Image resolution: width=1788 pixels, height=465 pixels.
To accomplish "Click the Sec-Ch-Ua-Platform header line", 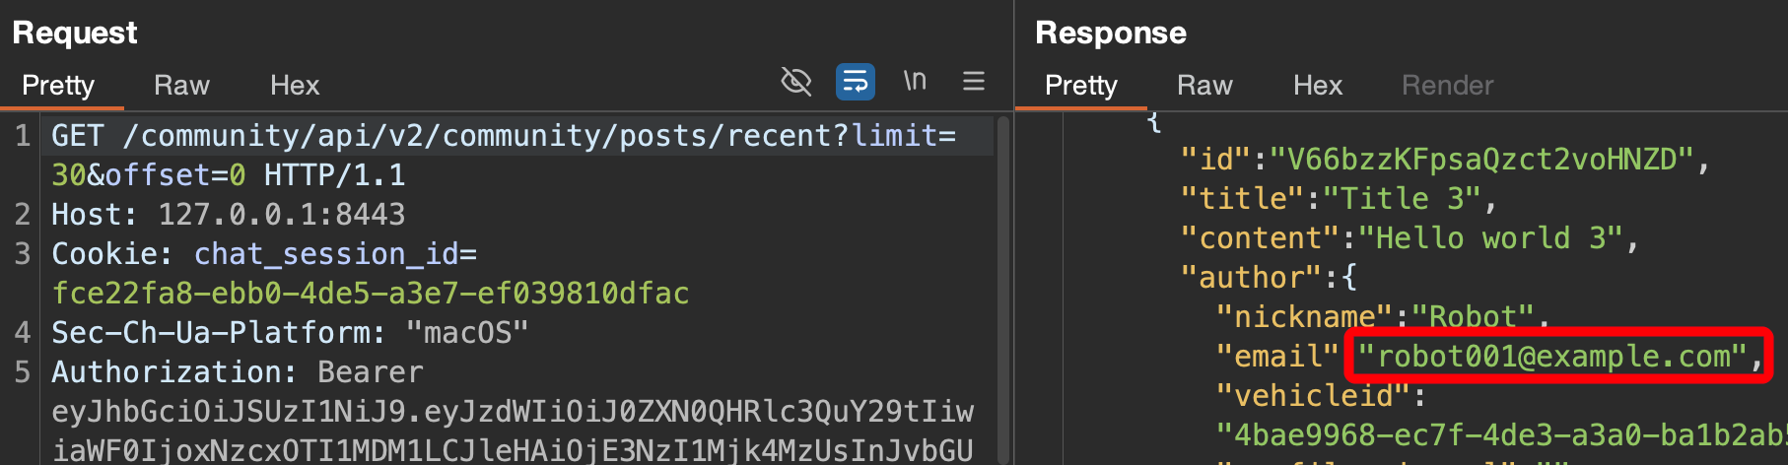I will (x=290, y=333).
